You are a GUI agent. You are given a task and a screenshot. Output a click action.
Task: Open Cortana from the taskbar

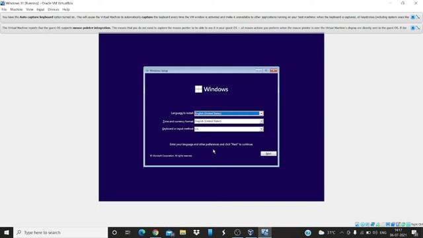[114, 232]
